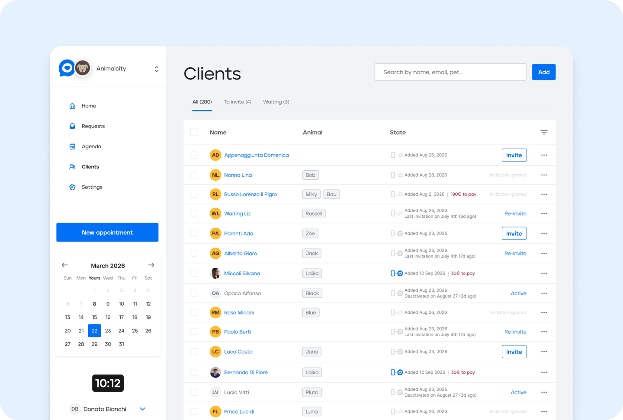
Task: Open the table filter icon
Action: pos(544,132)
